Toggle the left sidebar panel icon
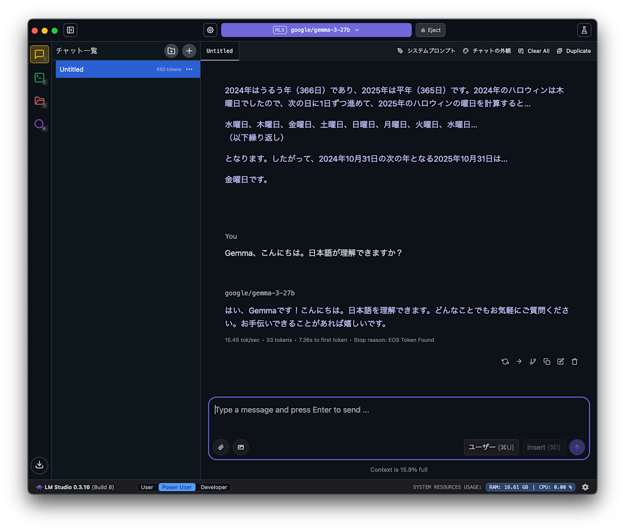The width and height of the screenshot is (625, 531). tap(70, 30)
